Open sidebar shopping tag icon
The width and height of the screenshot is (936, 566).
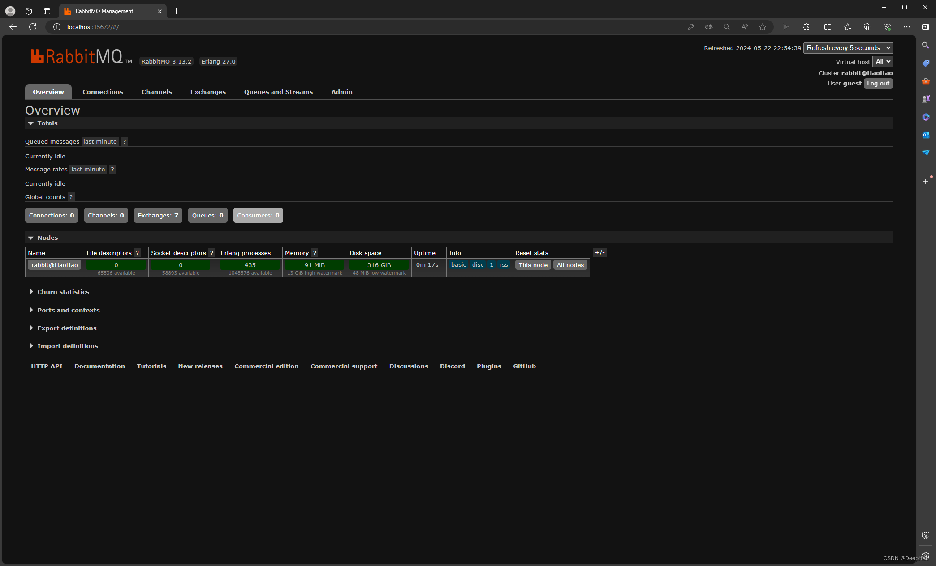coord(926,63)
